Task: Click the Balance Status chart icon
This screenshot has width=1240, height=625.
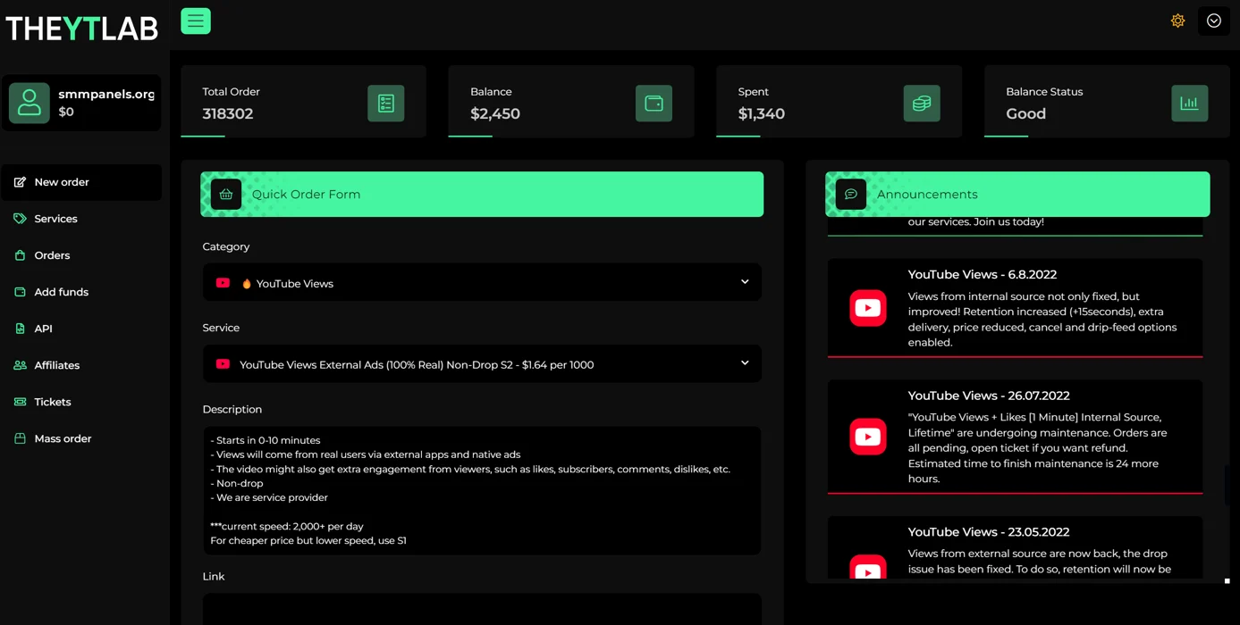Action: coord(1189,104)
